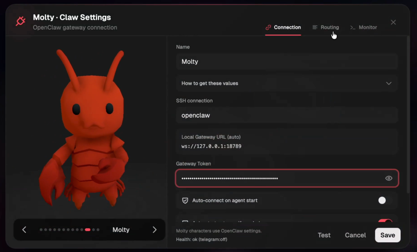417x252 pixels.
Task: Close the Claw Settings dialog
Action: tap(393, 22)
